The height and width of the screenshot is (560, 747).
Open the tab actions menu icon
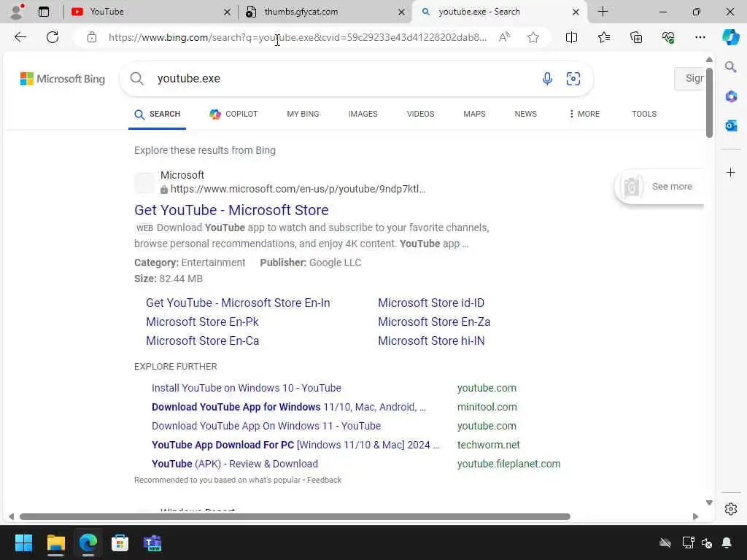43,12
